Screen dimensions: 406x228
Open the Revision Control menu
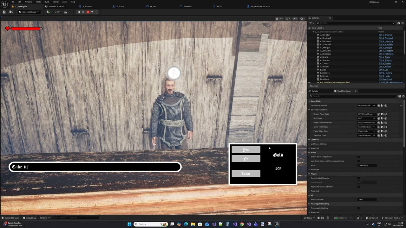392,218
